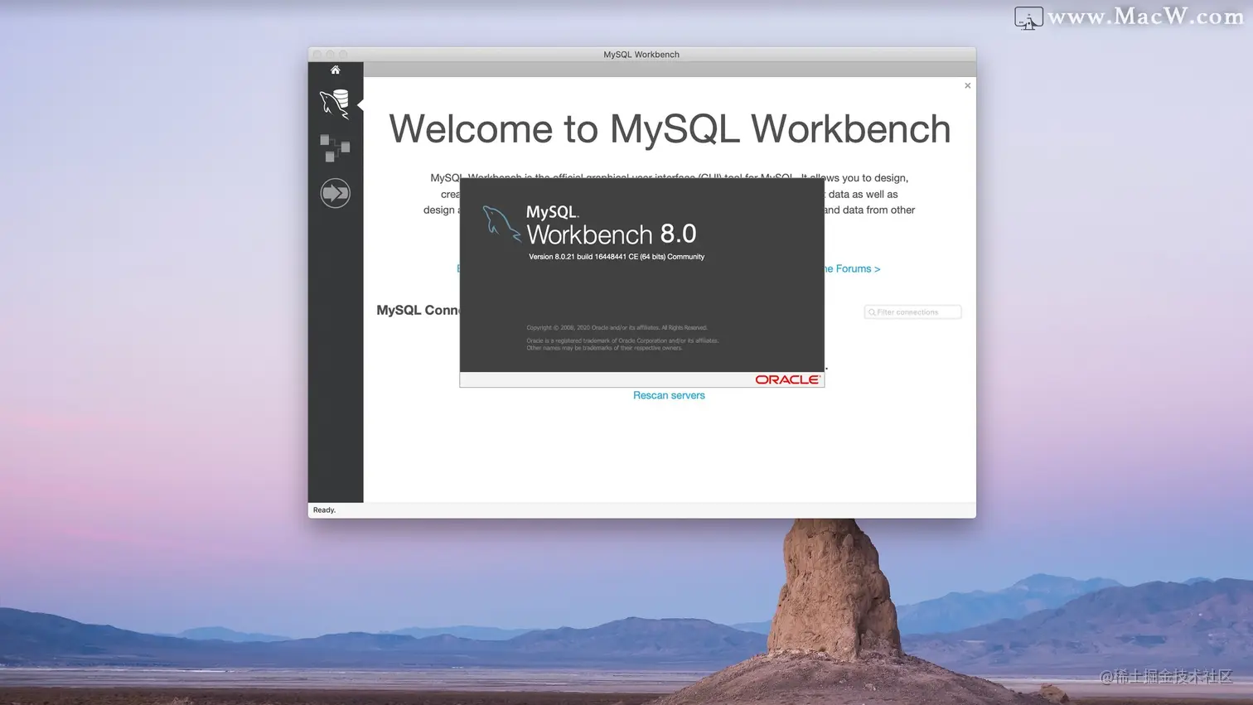Close the welcome page with the X

967,85
